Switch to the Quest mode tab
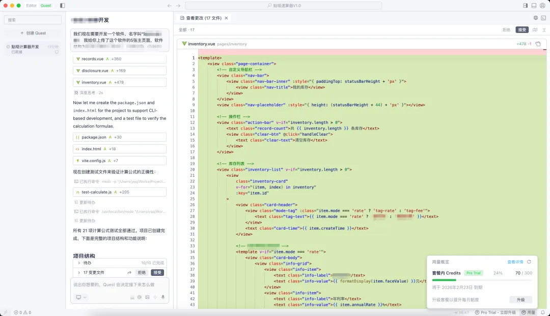 pos(46,6)
